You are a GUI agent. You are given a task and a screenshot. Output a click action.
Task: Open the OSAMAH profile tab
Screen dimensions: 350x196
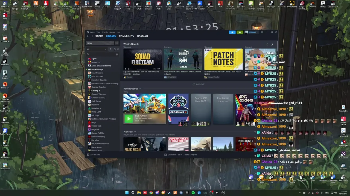tap(142, 36)
